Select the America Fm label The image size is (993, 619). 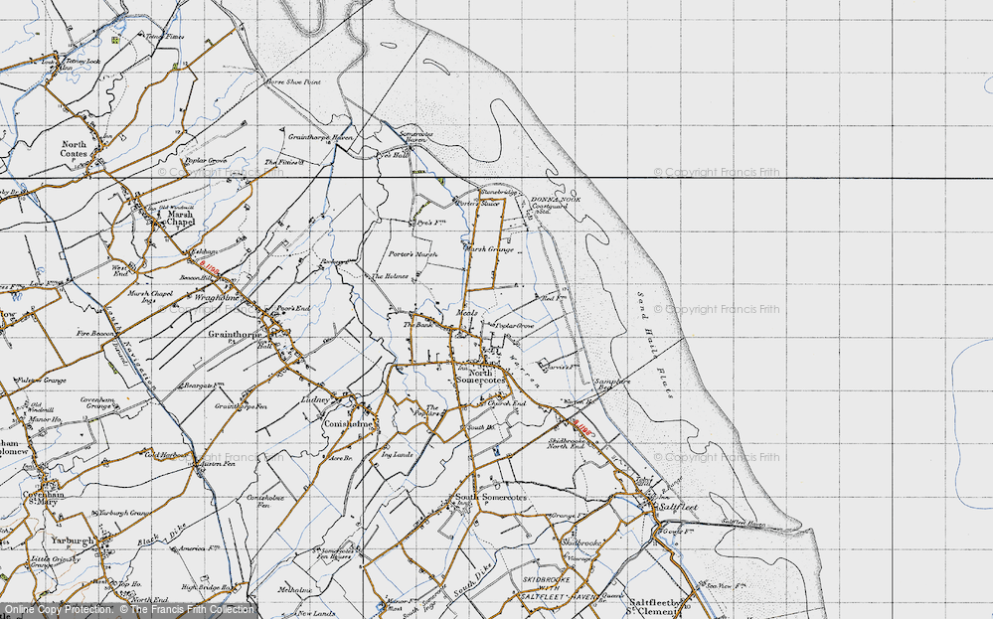(200, 548)
